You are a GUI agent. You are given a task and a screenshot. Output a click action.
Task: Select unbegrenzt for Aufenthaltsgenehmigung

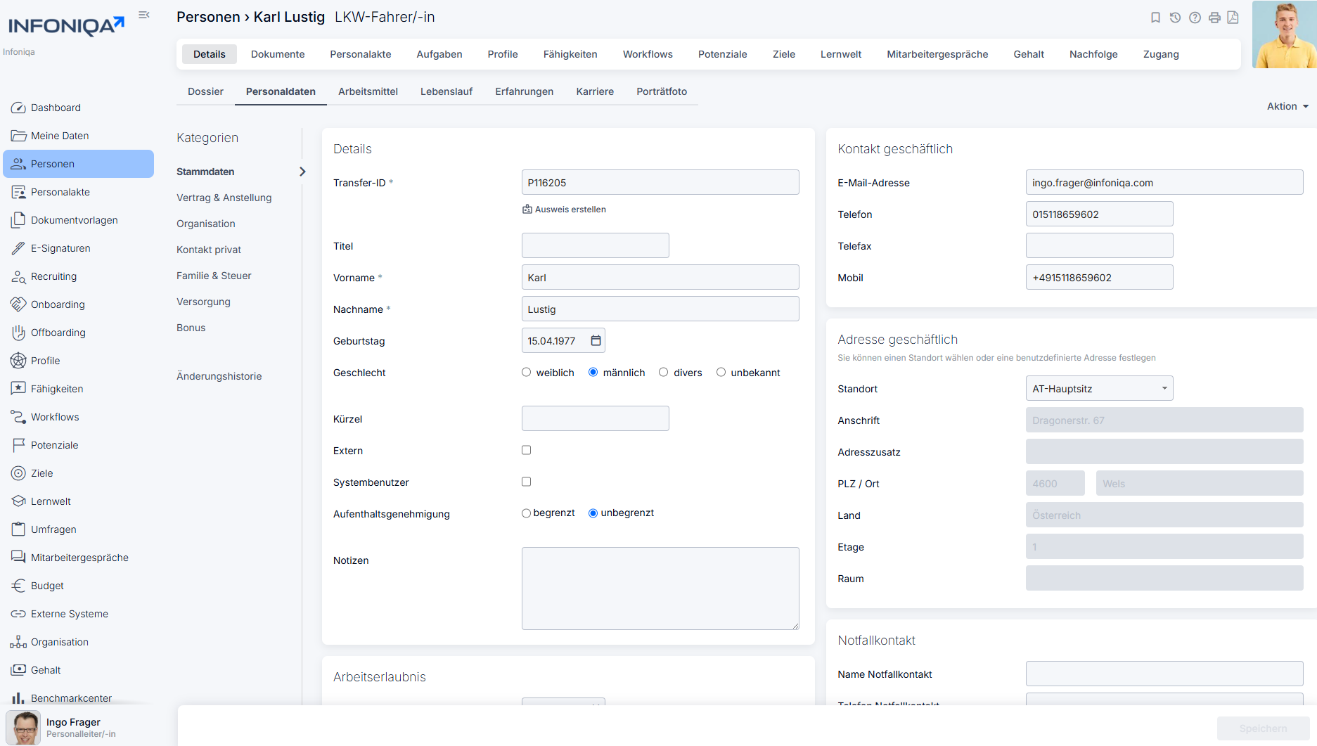click(593, 513)
